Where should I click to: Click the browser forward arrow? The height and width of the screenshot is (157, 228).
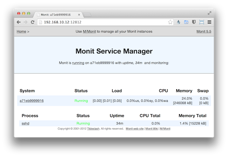[25, 22]
